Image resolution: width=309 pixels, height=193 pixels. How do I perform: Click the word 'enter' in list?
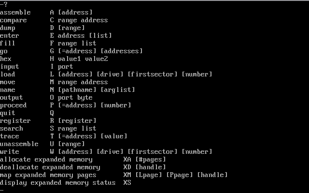click(10, 36)
